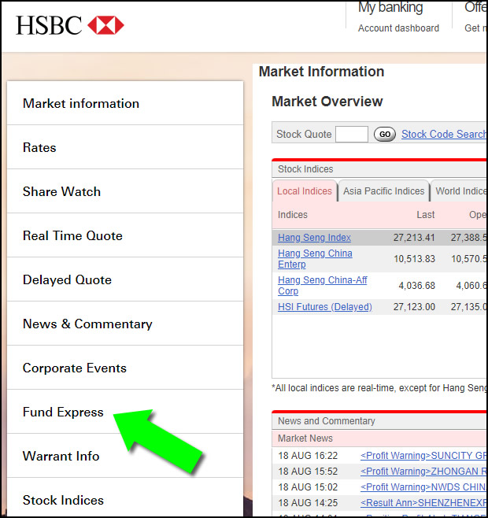Focus the Stock Quote input field

coord(352,134)
